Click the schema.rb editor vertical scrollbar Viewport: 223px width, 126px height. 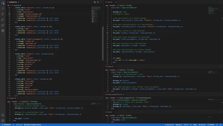pos(103,43)
